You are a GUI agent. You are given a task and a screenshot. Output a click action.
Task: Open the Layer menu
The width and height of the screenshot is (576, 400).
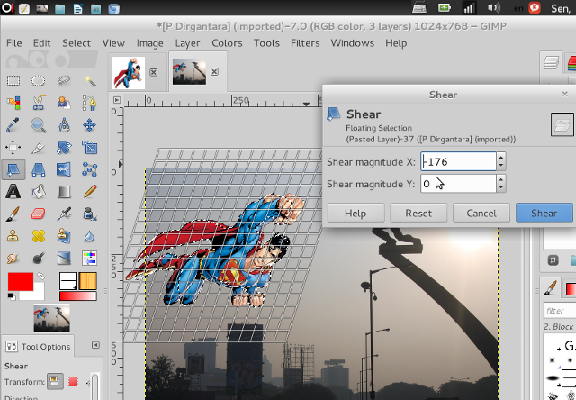(187, 43)
